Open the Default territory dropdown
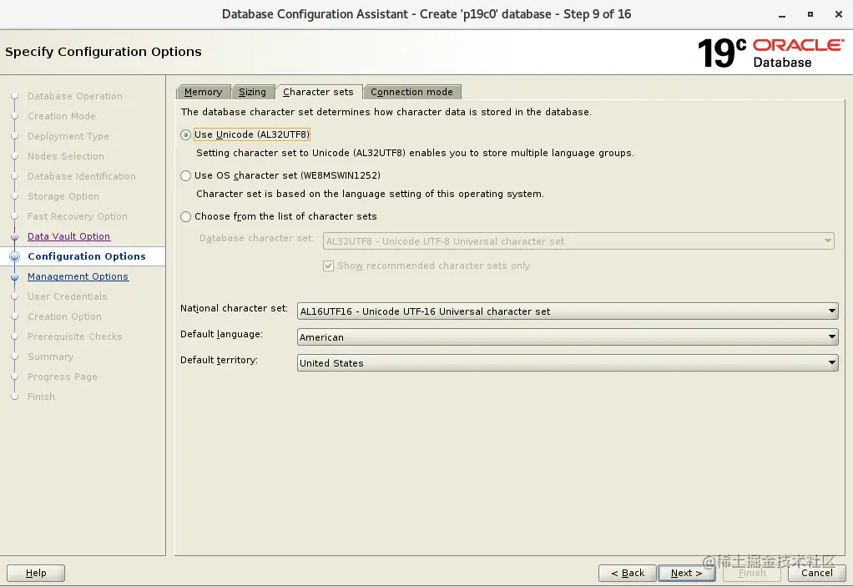 coord(568,363)
